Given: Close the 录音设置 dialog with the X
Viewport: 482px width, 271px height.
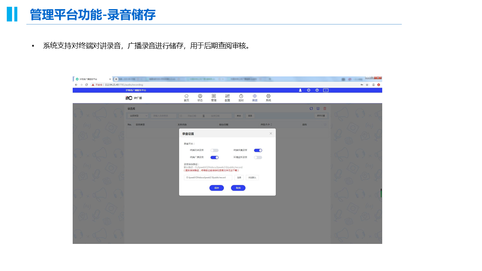Looking at the screenshot, I should point(270,134).
